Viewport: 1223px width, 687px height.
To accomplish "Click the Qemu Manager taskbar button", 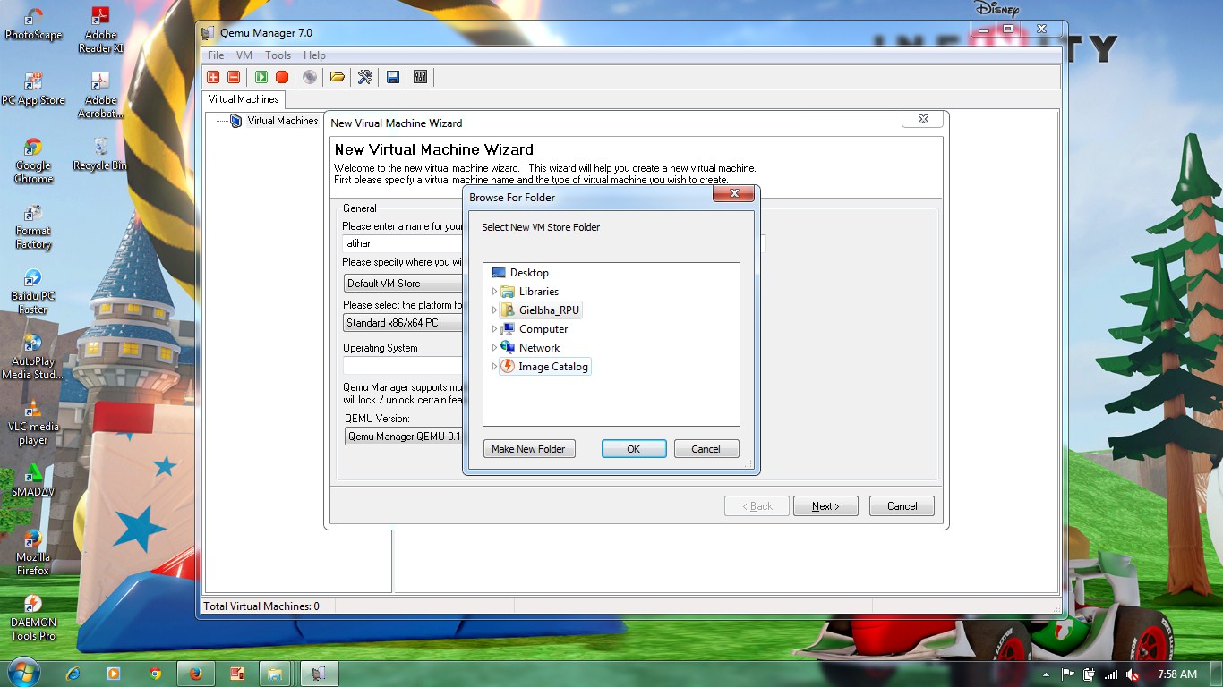I will click(320, 674).
